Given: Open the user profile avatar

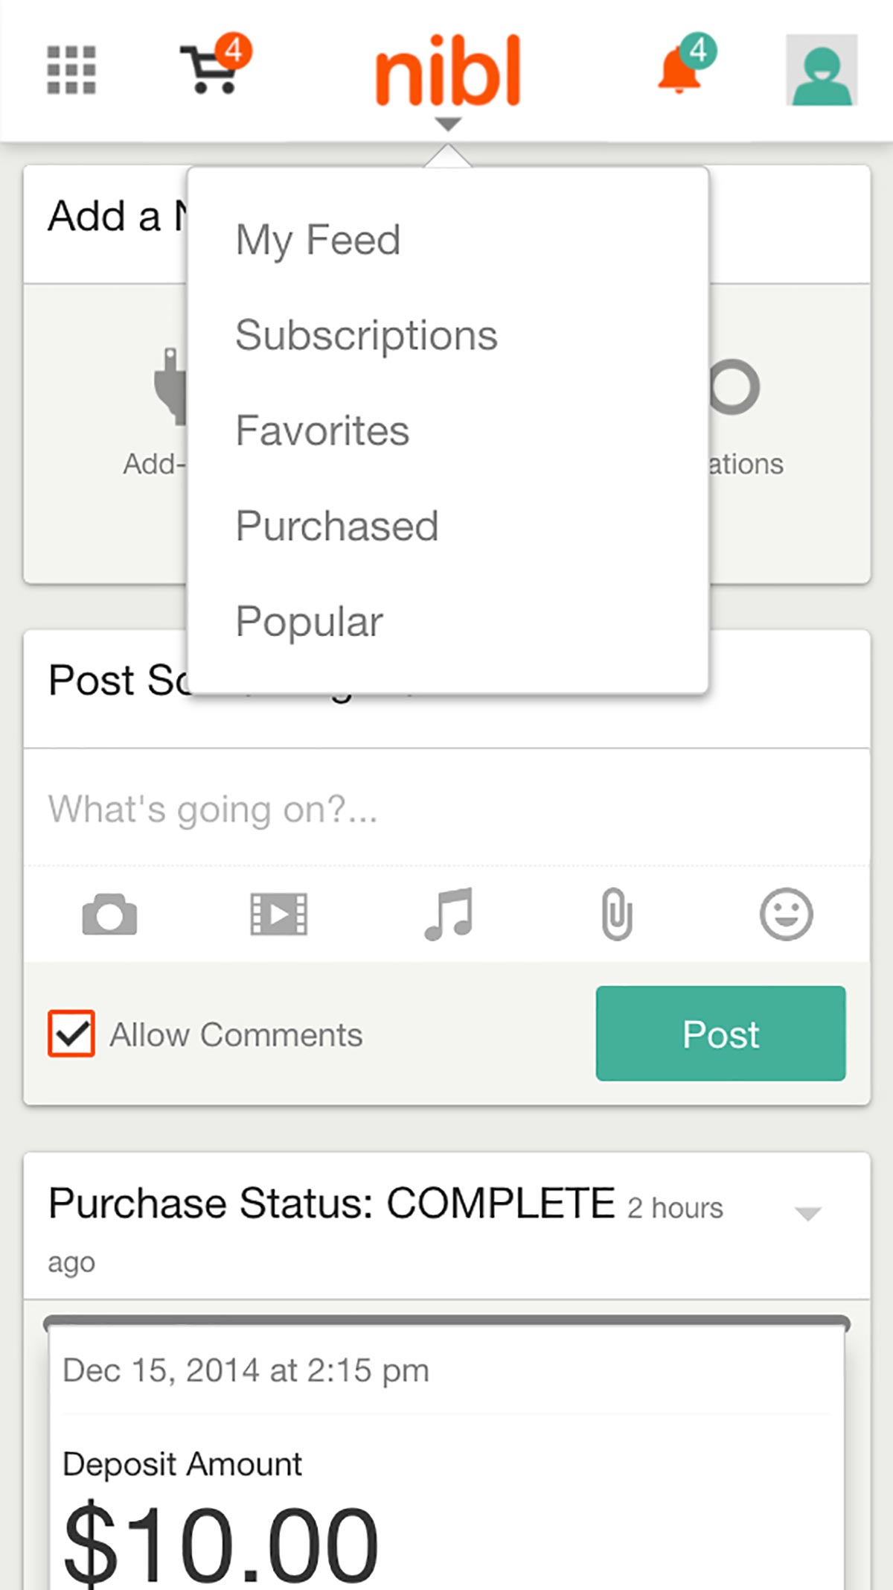Looking at the screenshot, I should pos(822,70).
